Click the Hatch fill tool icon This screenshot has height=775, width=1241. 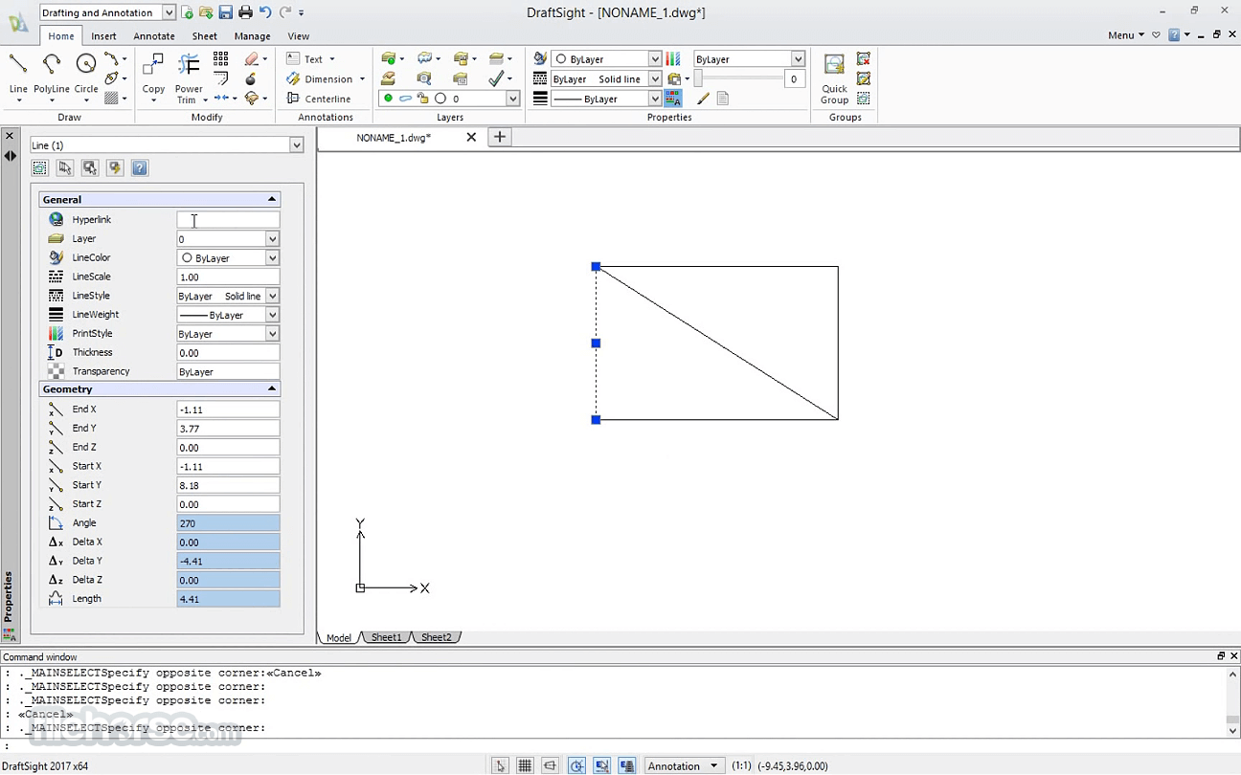pos(112,99)
